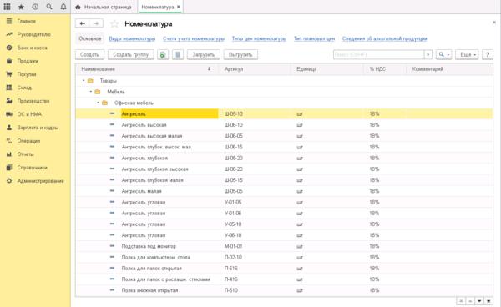501x307 pixels.
Task: Click the mark for deletion icon button
Action: click(x=178, y=54)
